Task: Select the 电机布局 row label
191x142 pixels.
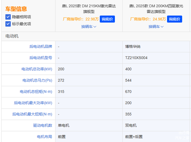Action: (44, 137)
